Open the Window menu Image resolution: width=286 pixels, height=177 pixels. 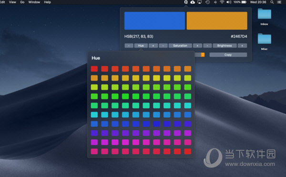pyautogui.click(x=34, y=2)
